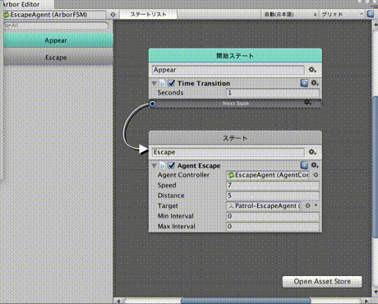
Task: Click the Speed label
Action: coord(167,185)
